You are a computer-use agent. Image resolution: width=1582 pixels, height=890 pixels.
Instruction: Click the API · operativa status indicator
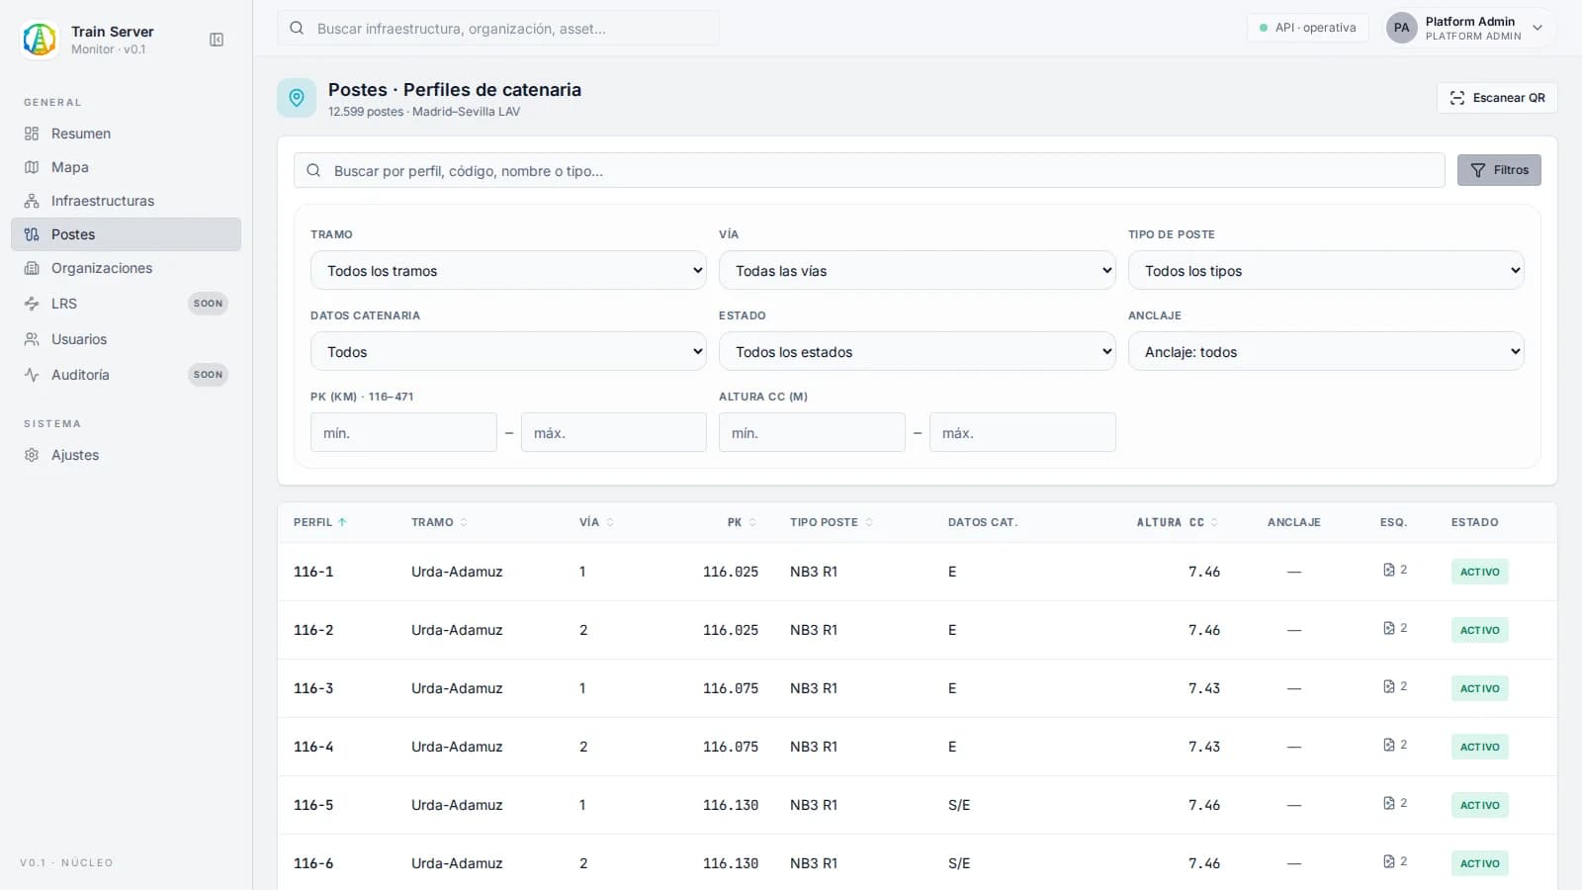1308,28
